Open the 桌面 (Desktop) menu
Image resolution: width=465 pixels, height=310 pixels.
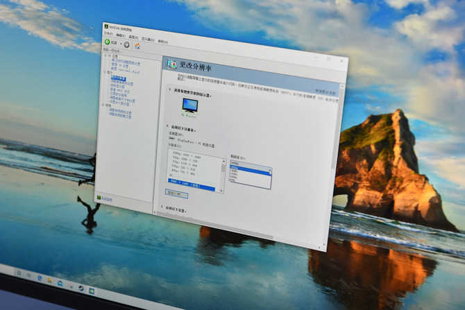(x=133, y=37)
